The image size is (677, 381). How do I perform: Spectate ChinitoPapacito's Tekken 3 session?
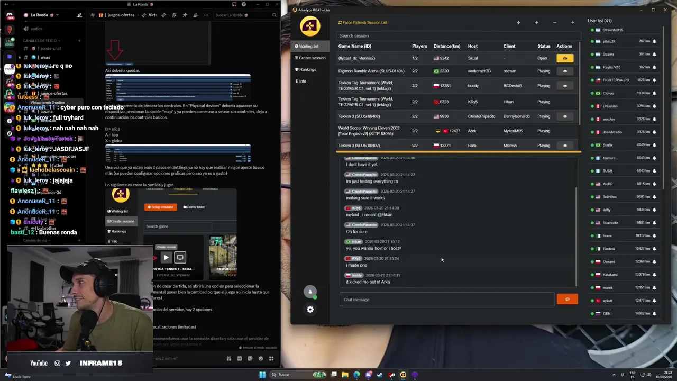click(564, 116)
